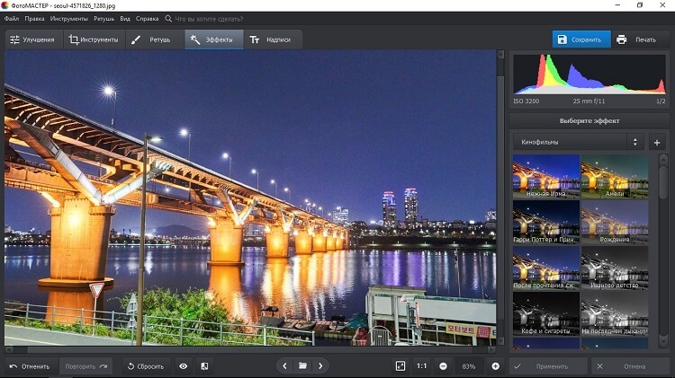Click the Сохранить save button
Viewport: 675px width, 378px height.
[x=580, y=40]
